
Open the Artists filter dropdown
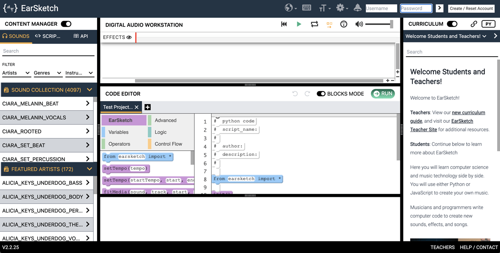tap(16, 73)
